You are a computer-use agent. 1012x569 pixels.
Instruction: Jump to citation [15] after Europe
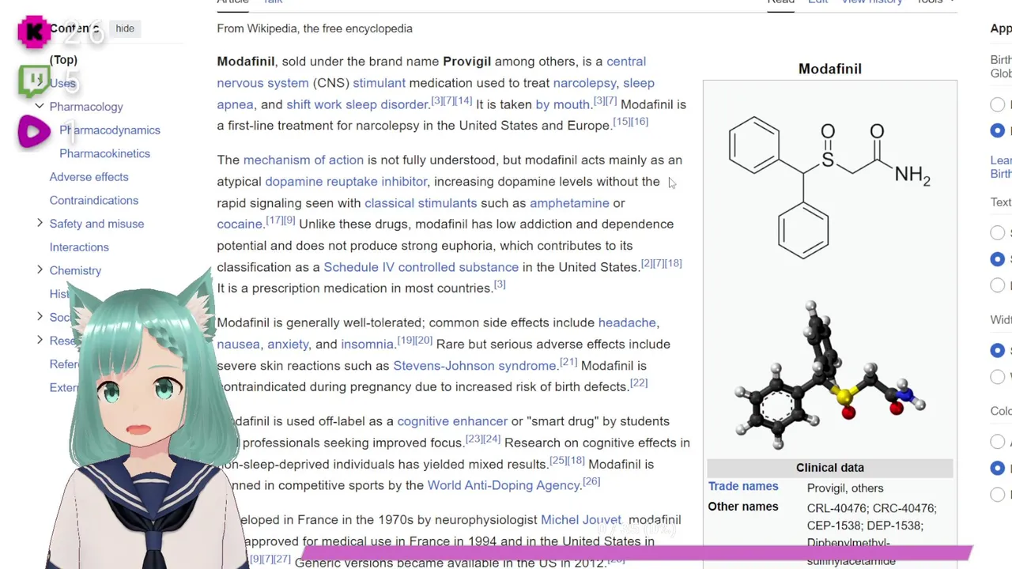pos(621,122)
